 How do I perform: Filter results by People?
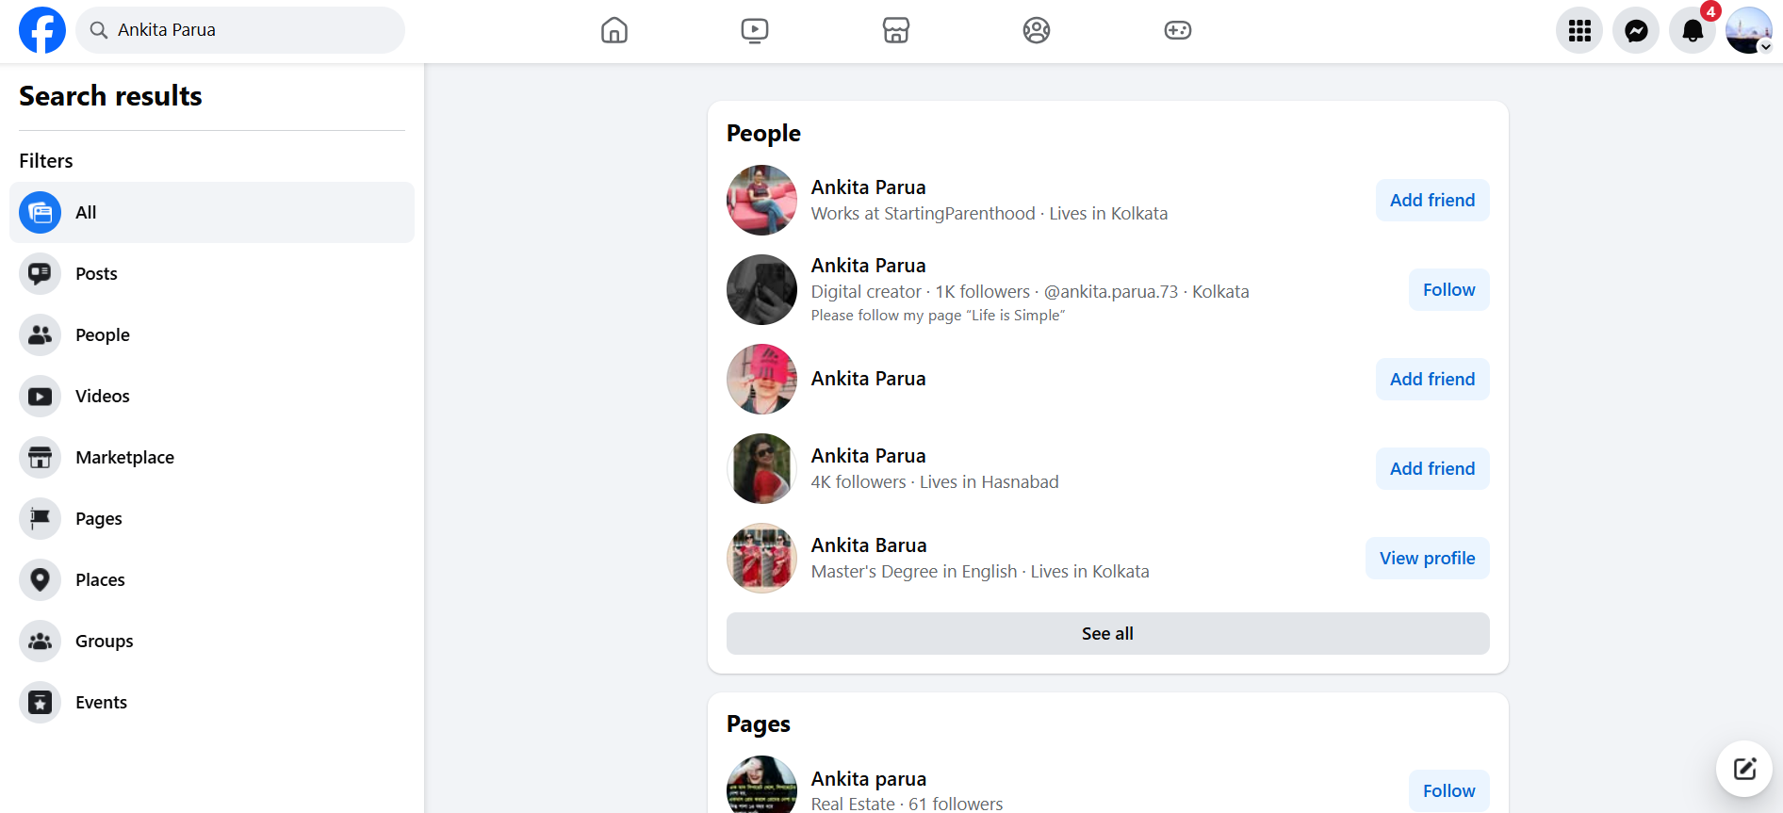(x=212, y=335)
